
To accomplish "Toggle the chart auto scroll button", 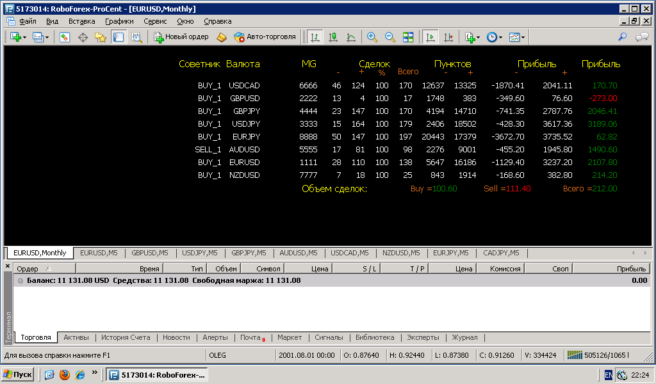I will pos(430,37).
